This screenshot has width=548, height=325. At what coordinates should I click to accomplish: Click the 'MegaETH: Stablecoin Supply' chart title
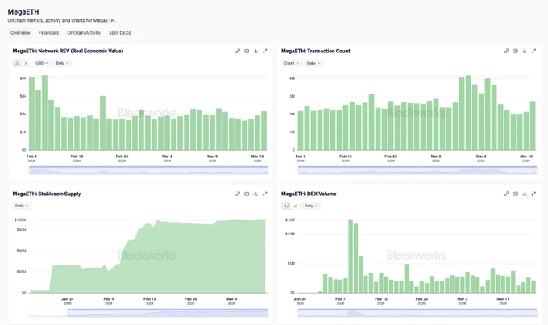(47, 194)
